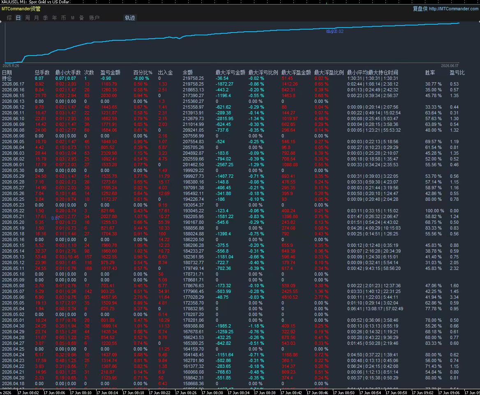Select the 2026.05.06 date row

click(13, 297)
